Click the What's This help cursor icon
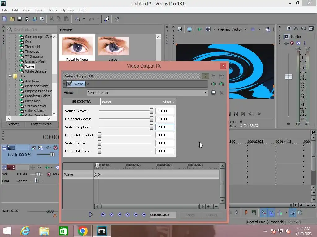The image size is (317, 237). coord(117,19)
